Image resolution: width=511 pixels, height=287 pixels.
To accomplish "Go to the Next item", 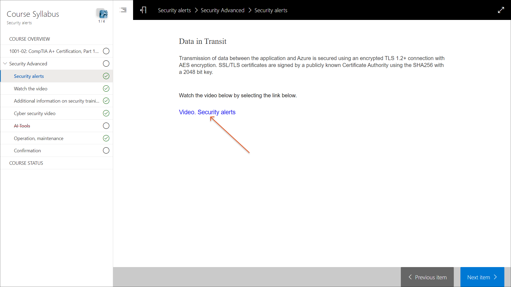I will tap(482, 277).
